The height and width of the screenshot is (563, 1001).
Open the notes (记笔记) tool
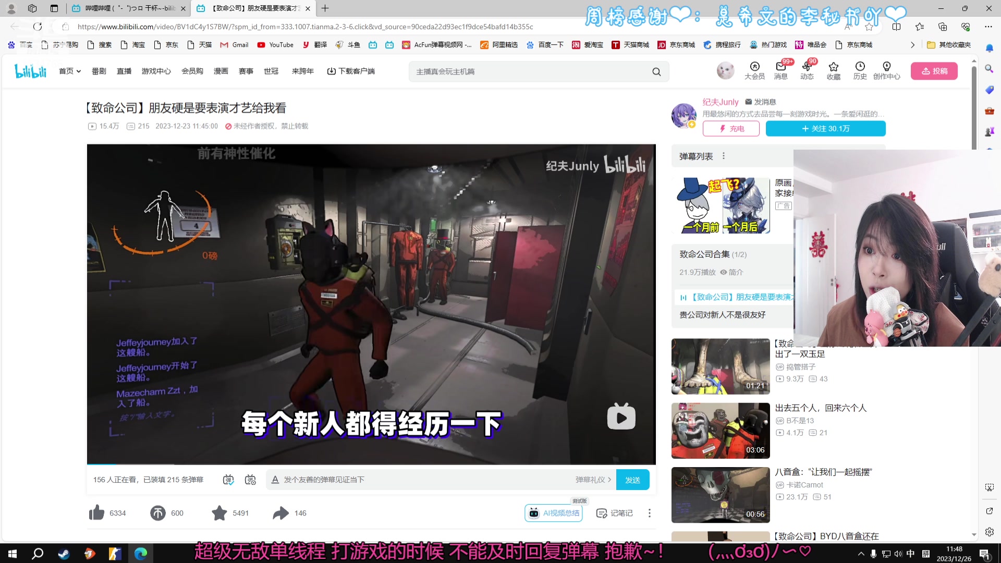point(614,513)
